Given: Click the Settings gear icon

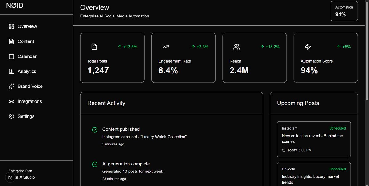Looking at the screenshot, I should click(11, 117).
